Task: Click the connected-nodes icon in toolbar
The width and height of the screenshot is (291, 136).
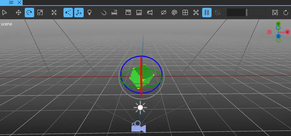Action: [196, 13]
